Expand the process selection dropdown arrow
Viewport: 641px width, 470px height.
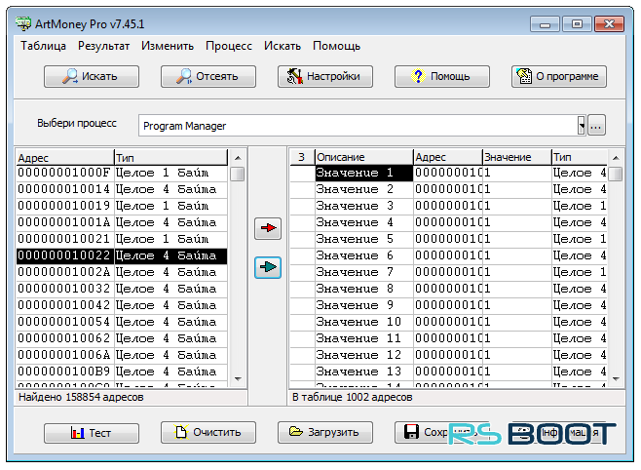pyautogui.click(x=582, y=125)
